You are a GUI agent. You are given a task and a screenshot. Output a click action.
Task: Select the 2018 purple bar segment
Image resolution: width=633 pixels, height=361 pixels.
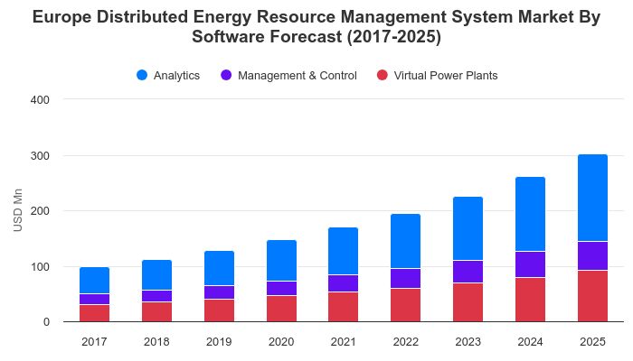156,296
